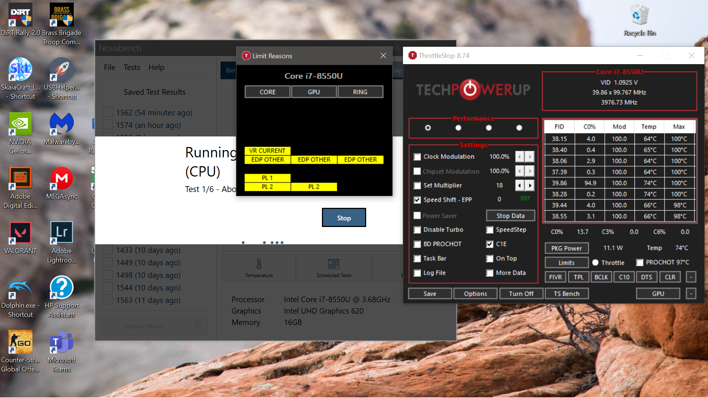Image resolution: width=708 pixels, height=398 pixels.
Task: Edit Speed Shift EPP value field
Action: pyautogui.click(x=499, y=199)
